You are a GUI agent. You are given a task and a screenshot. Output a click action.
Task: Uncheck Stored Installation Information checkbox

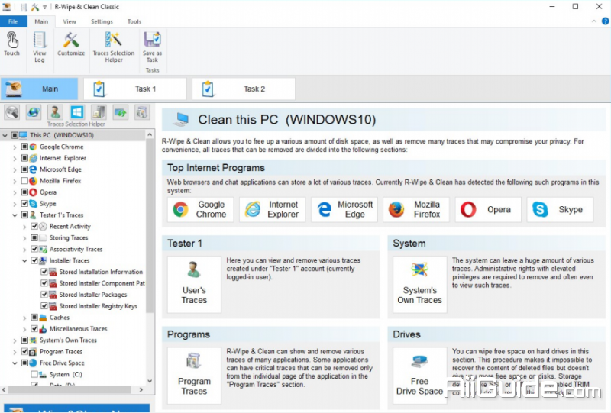click(x=44, y=272)
